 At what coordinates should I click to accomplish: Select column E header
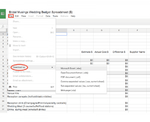[x=119, y=30]
